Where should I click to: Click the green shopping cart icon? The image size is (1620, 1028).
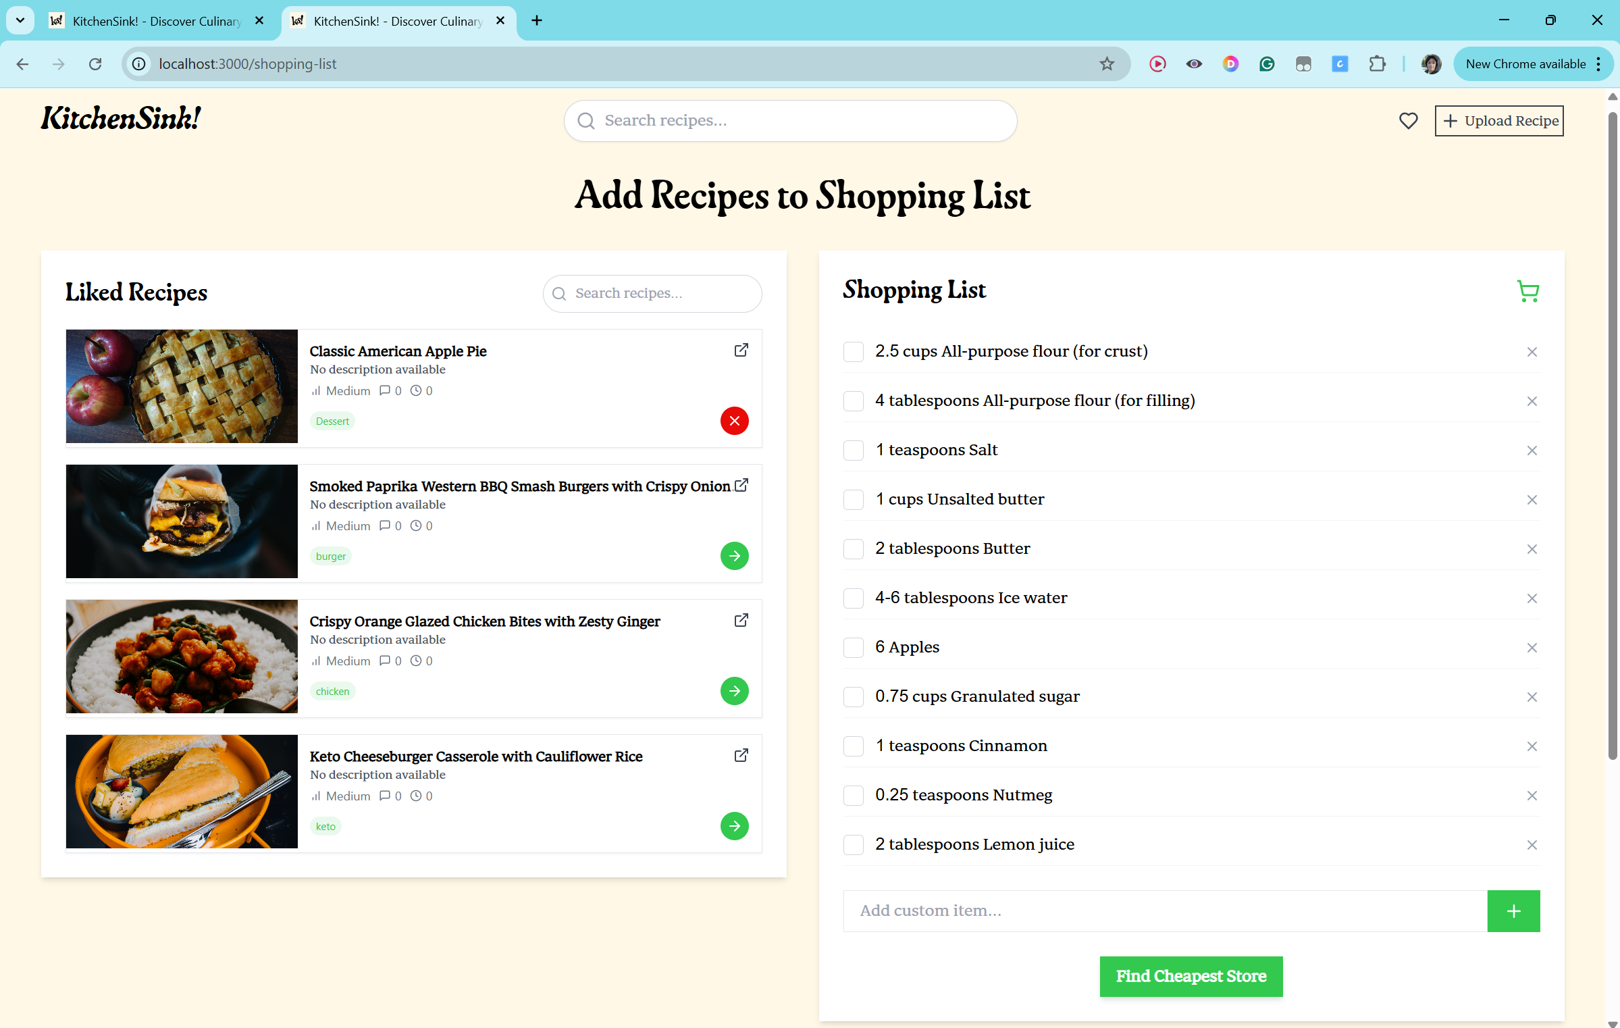coord(1527,291)
